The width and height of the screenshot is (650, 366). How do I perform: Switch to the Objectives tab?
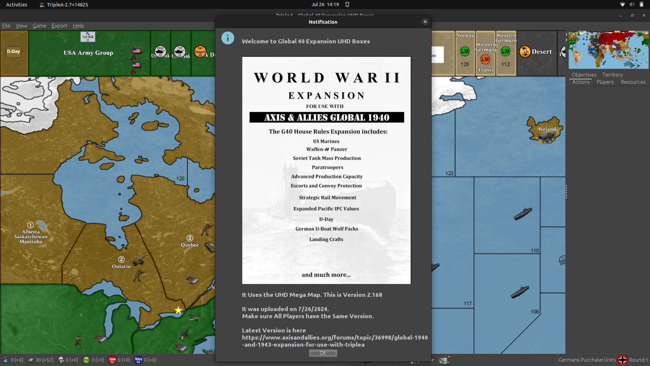tap(584, 75)
